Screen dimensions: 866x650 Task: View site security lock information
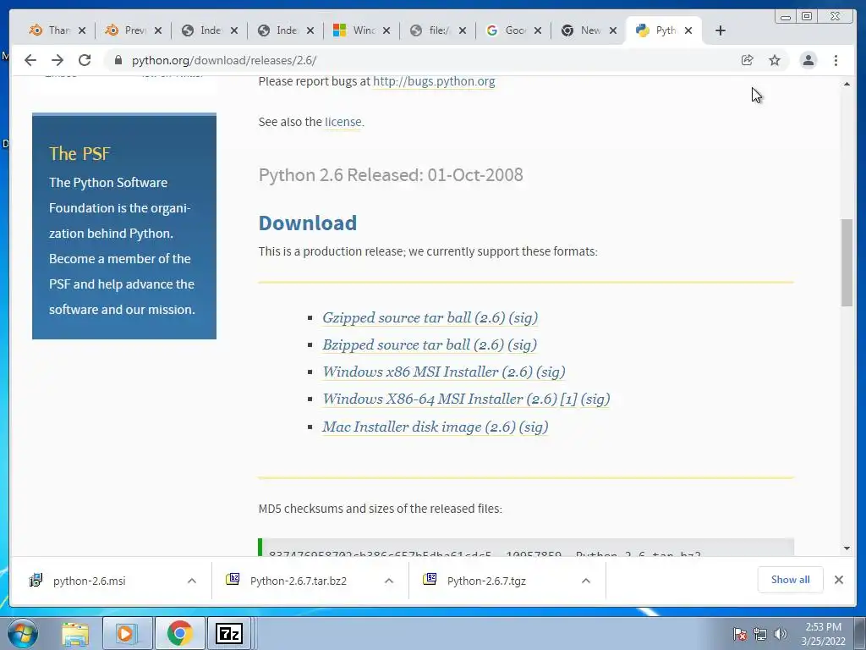pyautogui.click(x=118, y=60)
